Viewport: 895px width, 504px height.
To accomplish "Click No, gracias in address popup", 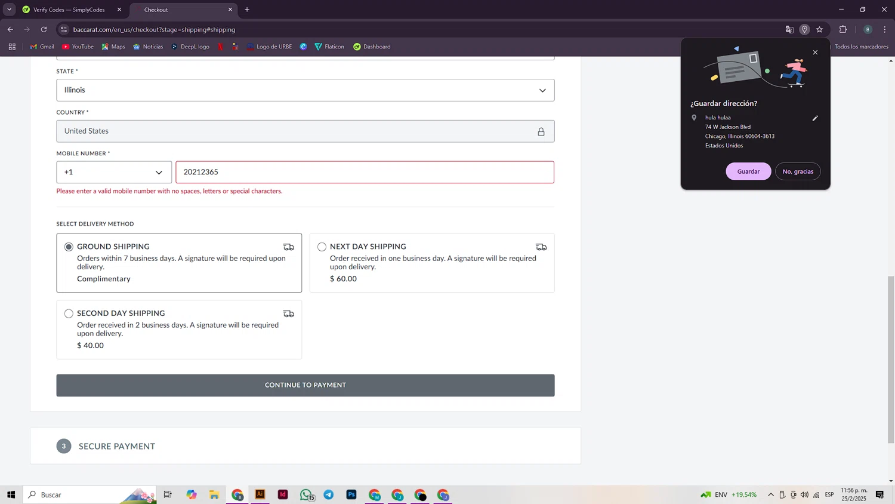I will 798,171.
